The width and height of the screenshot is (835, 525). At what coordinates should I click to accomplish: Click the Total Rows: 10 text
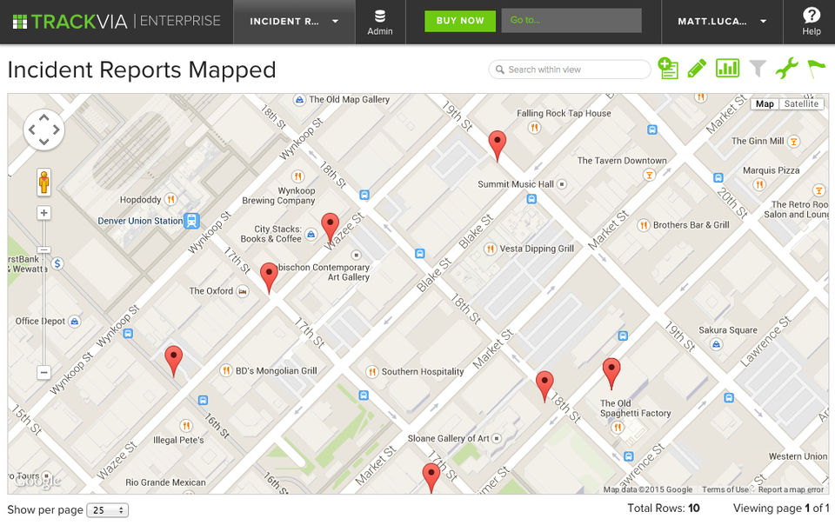click(664, 508)
